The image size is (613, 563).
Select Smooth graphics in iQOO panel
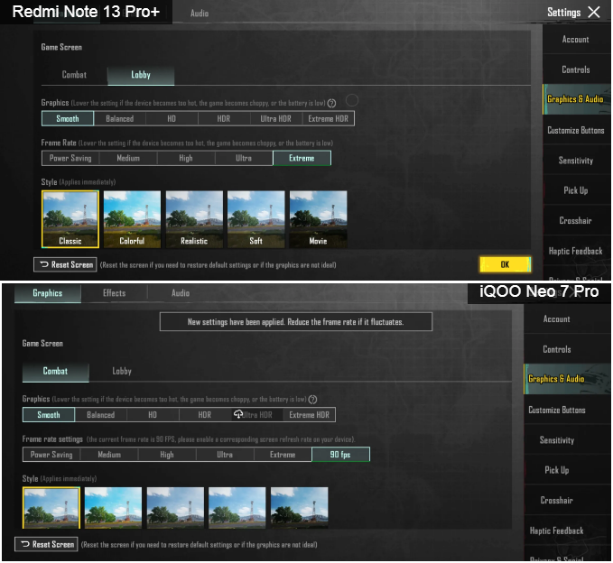(x=49, y=415)
